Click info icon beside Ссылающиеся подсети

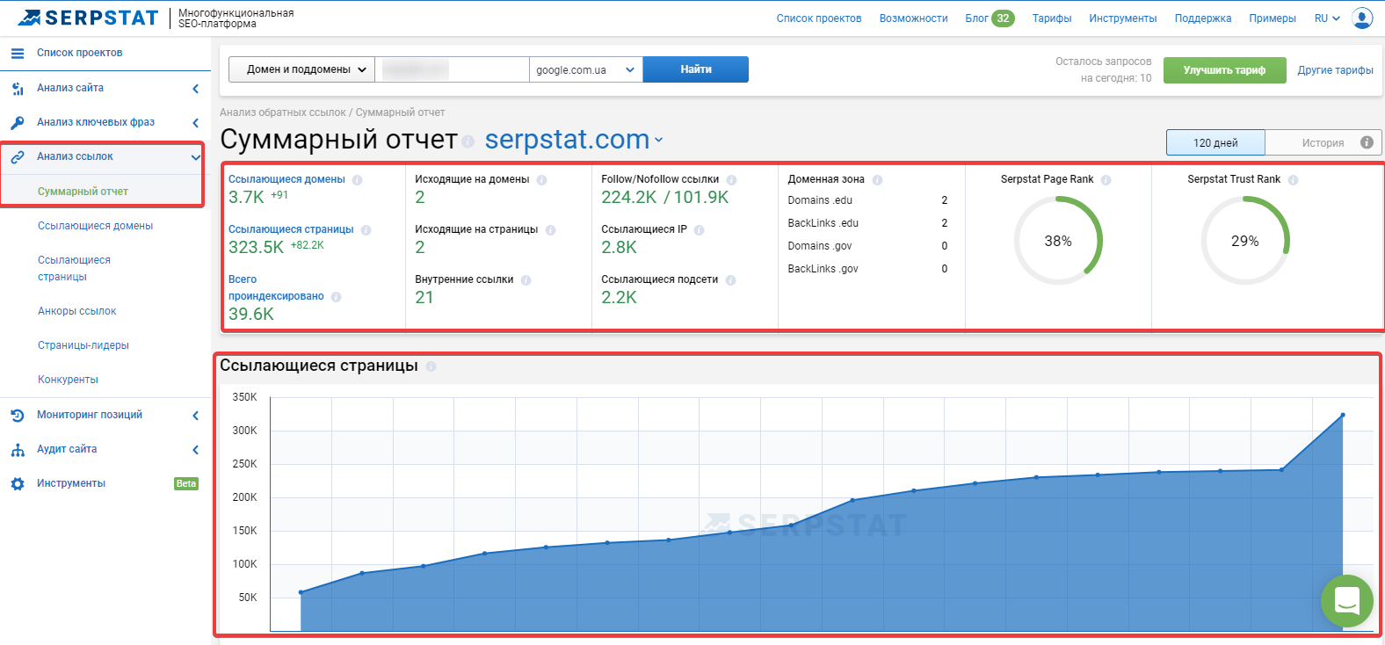click(x=730, y=279)
